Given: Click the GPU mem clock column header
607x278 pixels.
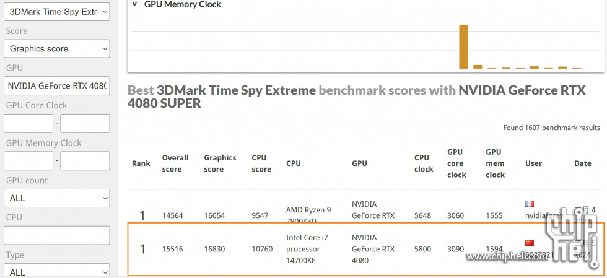Looking at the screenshot, I should click(496, 163).
